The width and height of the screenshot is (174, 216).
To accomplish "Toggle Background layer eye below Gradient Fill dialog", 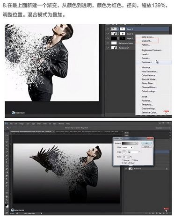I will [126, 169].
